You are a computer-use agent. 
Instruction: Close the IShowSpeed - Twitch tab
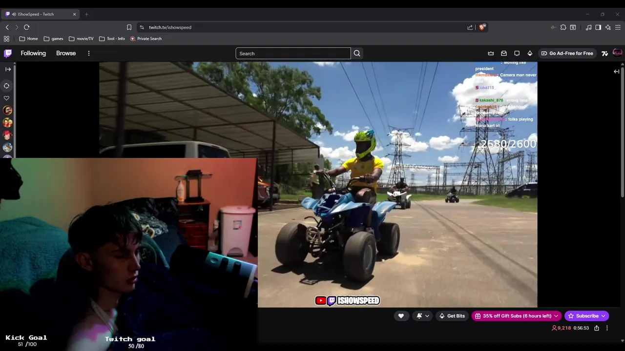pyautogui.click(x=74, y=14)
